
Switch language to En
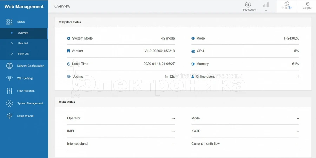[290, 8]
